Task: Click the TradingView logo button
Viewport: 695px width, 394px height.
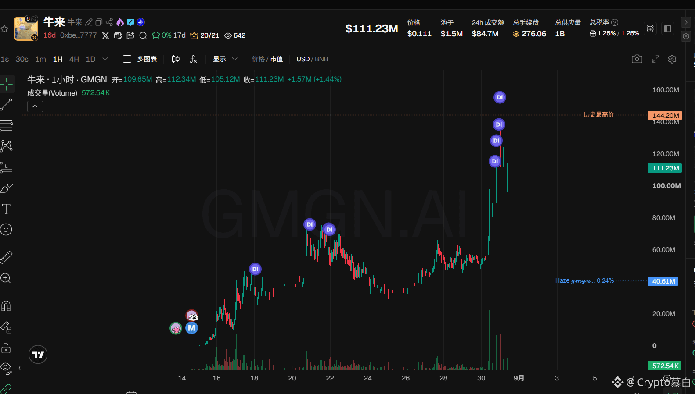Action: (x=38, y=355)
